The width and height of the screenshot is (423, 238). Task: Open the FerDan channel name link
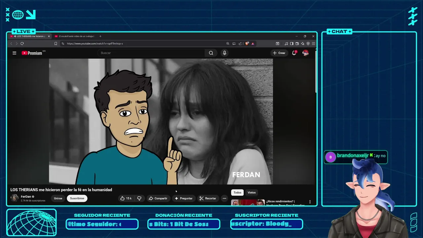25,197
